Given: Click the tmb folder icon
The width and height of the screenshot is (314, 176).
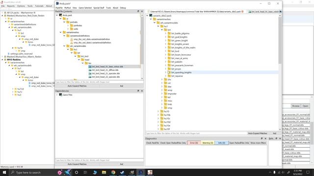Looking at the screenshot, I should 165,104.
